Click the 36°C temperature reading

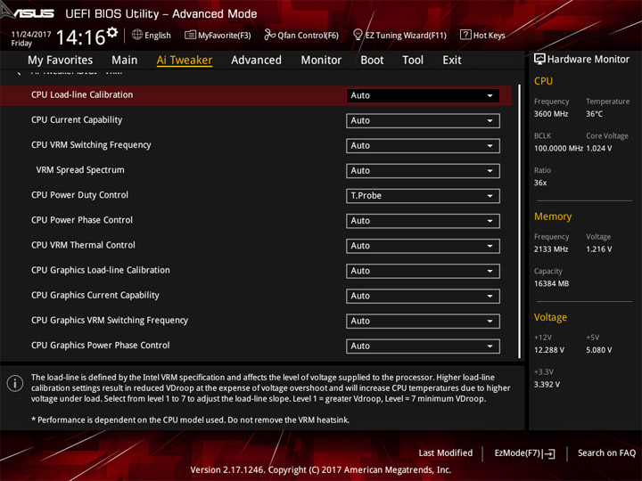tap(594, 114)
